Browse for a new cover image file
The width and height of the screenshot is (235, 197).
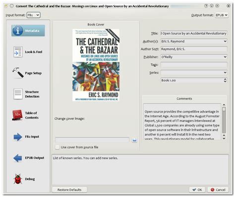click(134, 140)
